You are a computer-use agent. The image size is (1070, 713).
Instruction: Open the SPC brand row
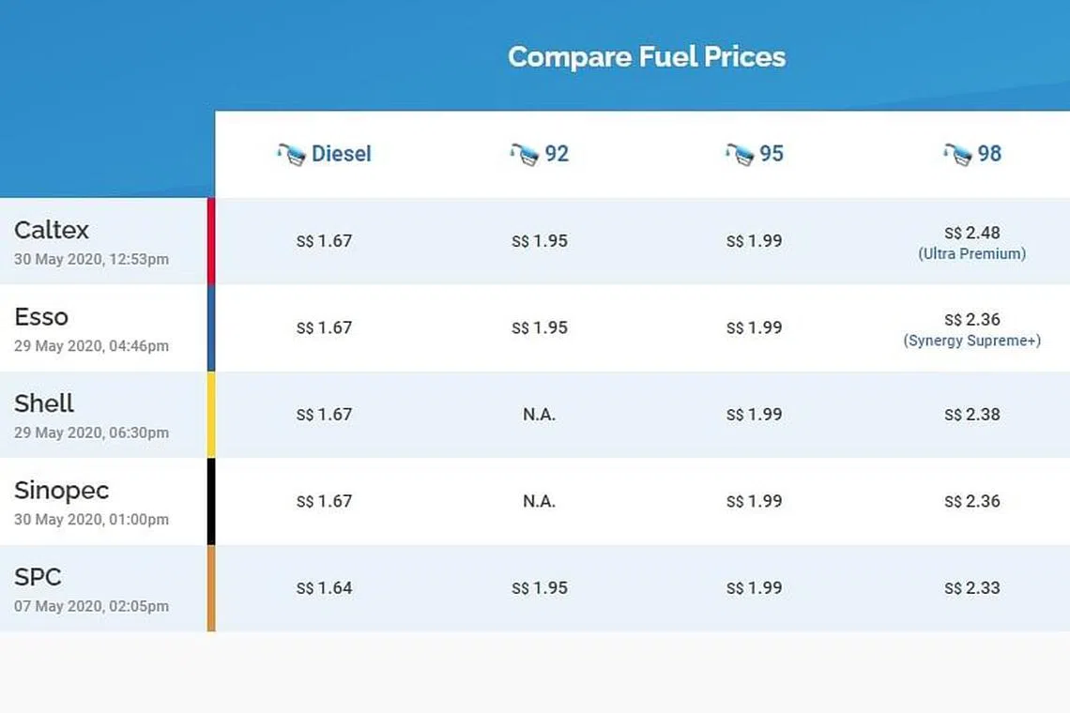(38, 577)
